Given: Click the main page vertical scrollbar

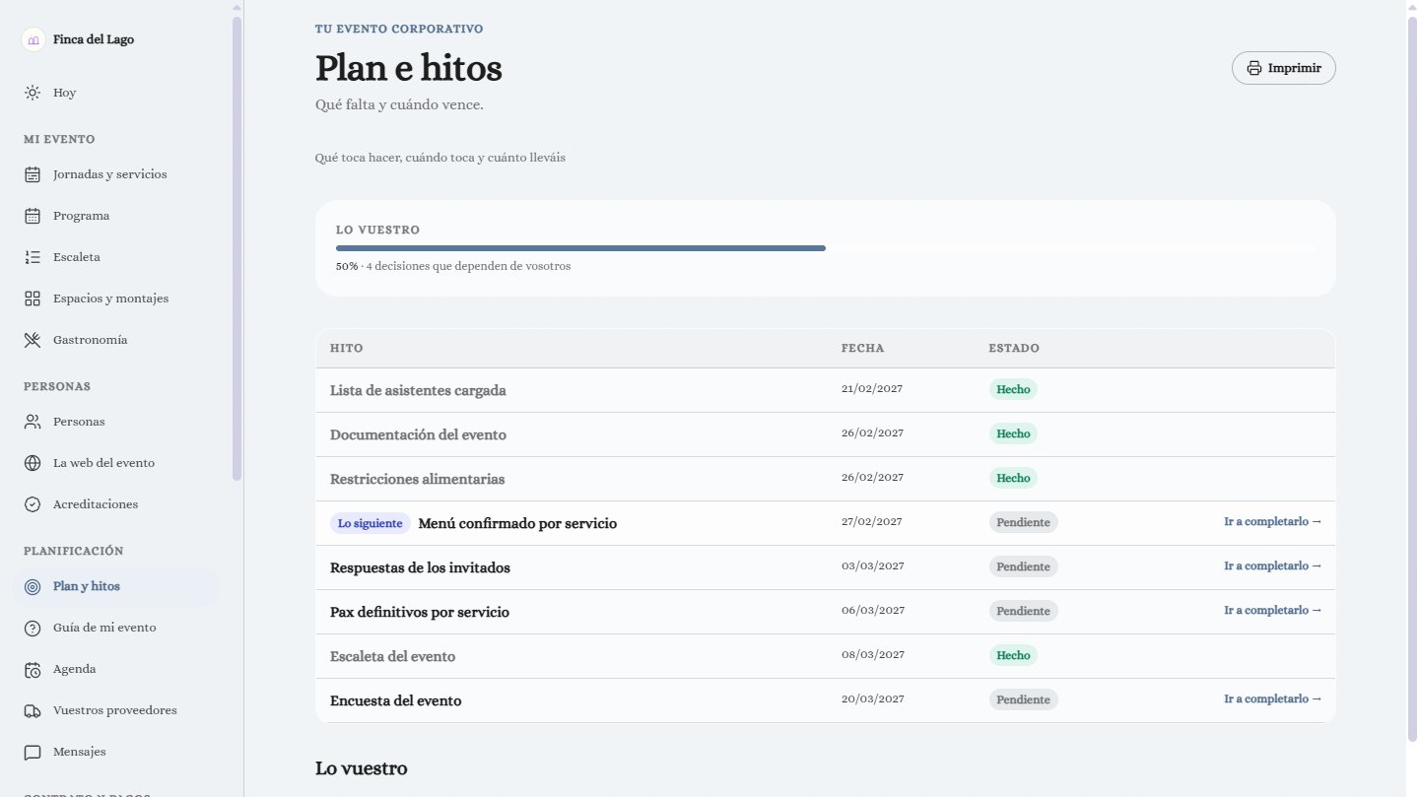Looking at the screenshot, I should coord(1412,379).
